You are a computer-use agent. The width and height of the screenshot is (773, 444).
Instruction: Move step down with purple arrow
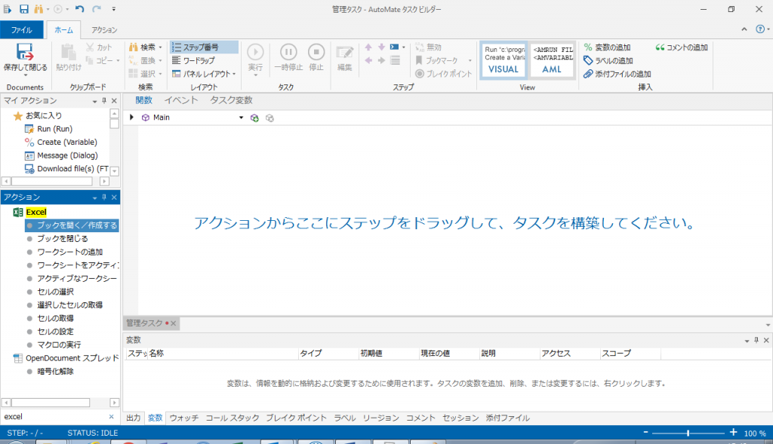point(381,47)
